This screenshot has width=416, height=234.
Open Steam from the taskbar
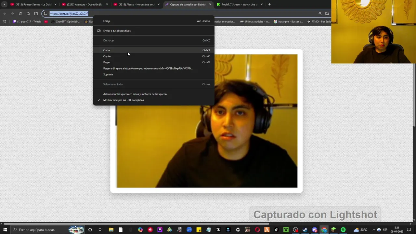(x=305, y=230)
